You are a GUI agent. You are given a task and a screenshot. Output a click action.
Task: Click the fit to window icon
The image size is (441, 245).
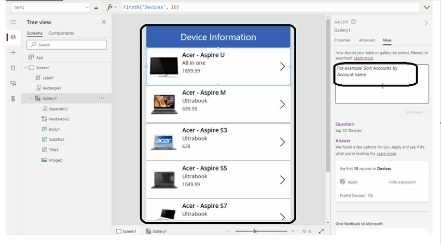pos(321,231)
